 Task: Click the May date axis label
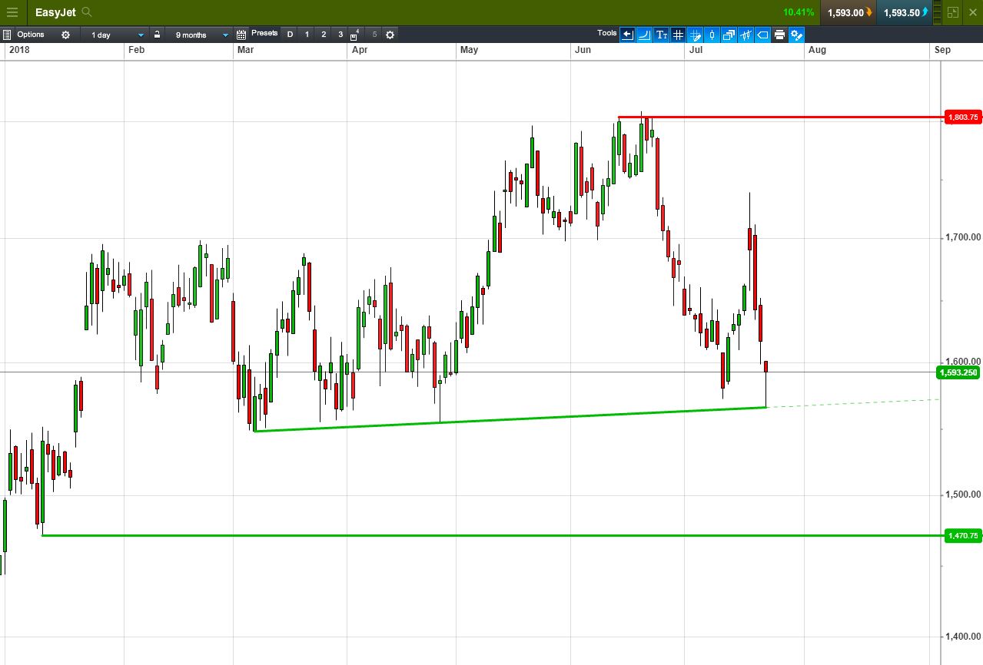point(469,50)
